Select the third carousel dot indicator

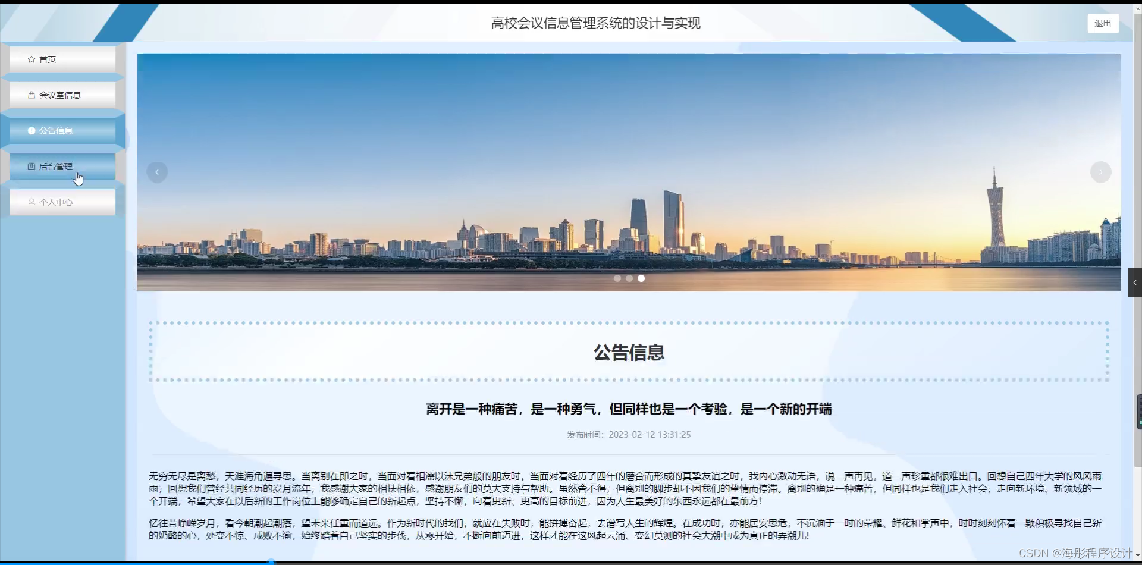point(641,278)
